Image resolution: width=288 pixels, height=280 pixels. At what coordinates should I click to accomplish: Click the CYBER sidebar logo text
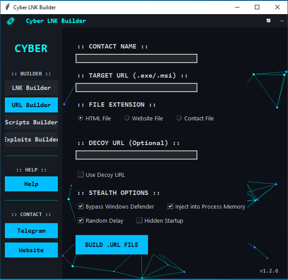[31, 49]
